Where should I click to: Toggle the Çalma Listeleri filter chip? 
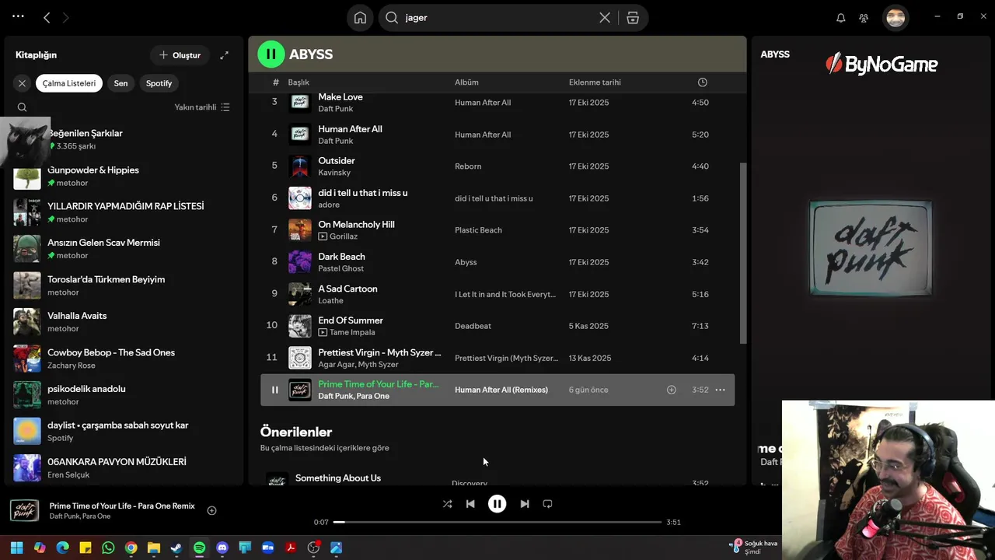click(x=69, y=83)
